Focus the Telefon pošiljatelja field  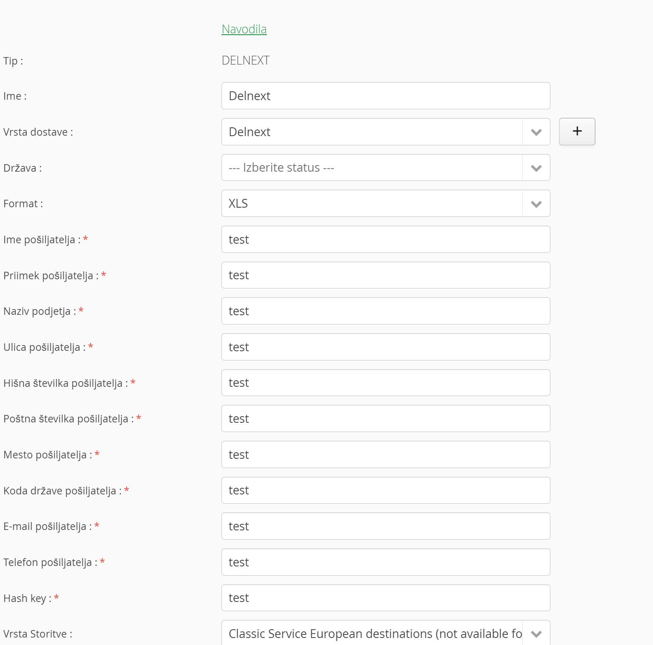click(x=386, y=562)
